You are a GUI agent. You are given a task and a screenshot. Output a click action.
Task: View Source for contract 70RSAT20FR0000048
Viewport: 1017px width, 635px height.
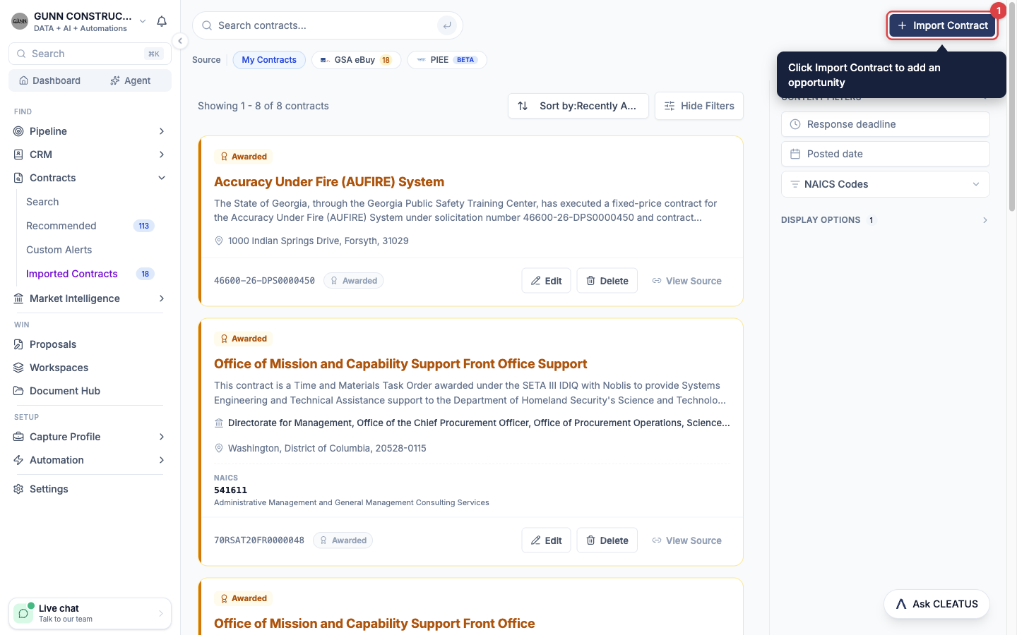click(x=686, y=540)
